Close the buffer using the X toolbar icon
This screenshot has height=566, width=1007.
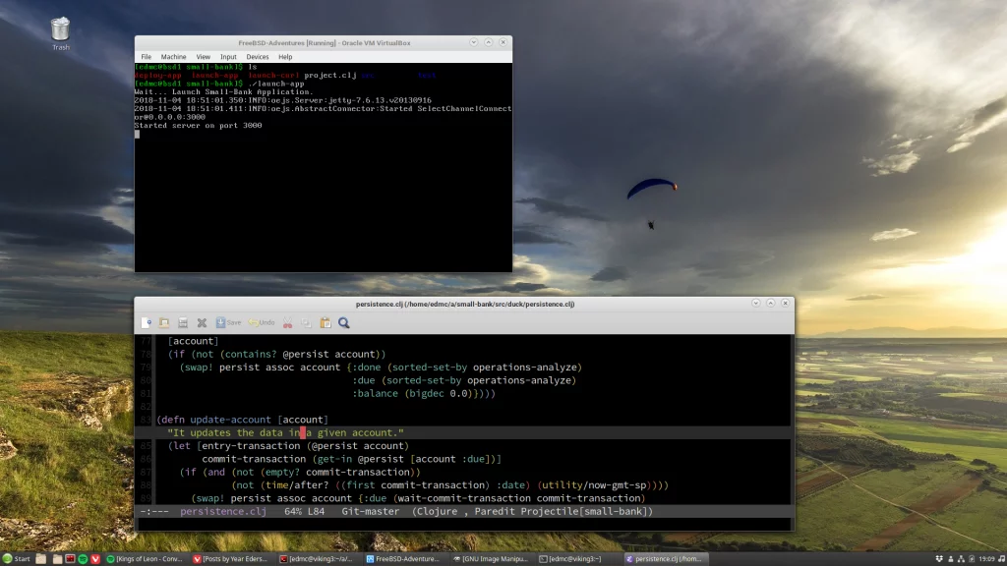pos(202,322)
